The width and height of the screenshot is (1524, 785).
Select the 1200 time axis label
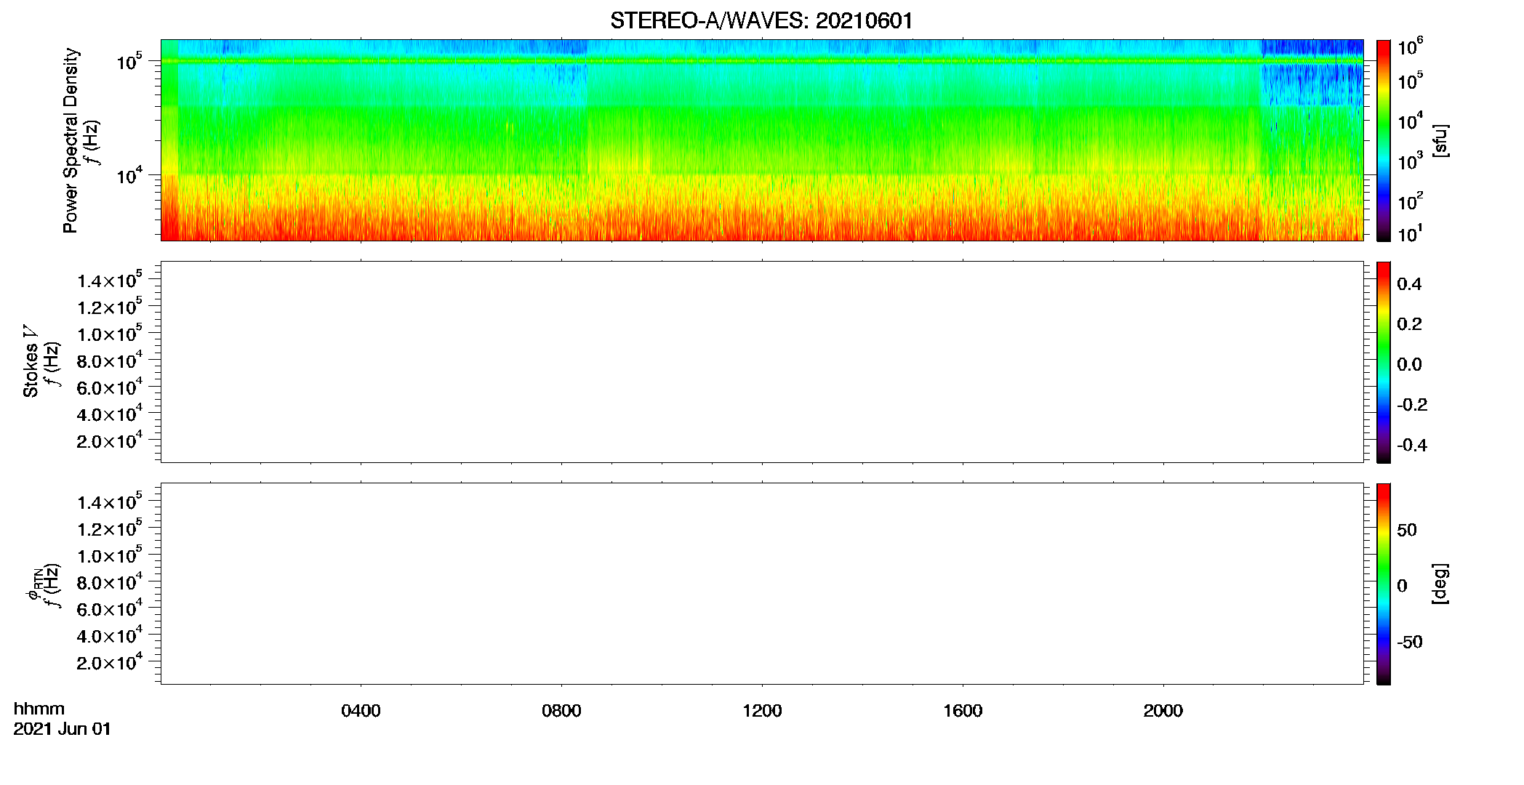(x=762, y=711)
